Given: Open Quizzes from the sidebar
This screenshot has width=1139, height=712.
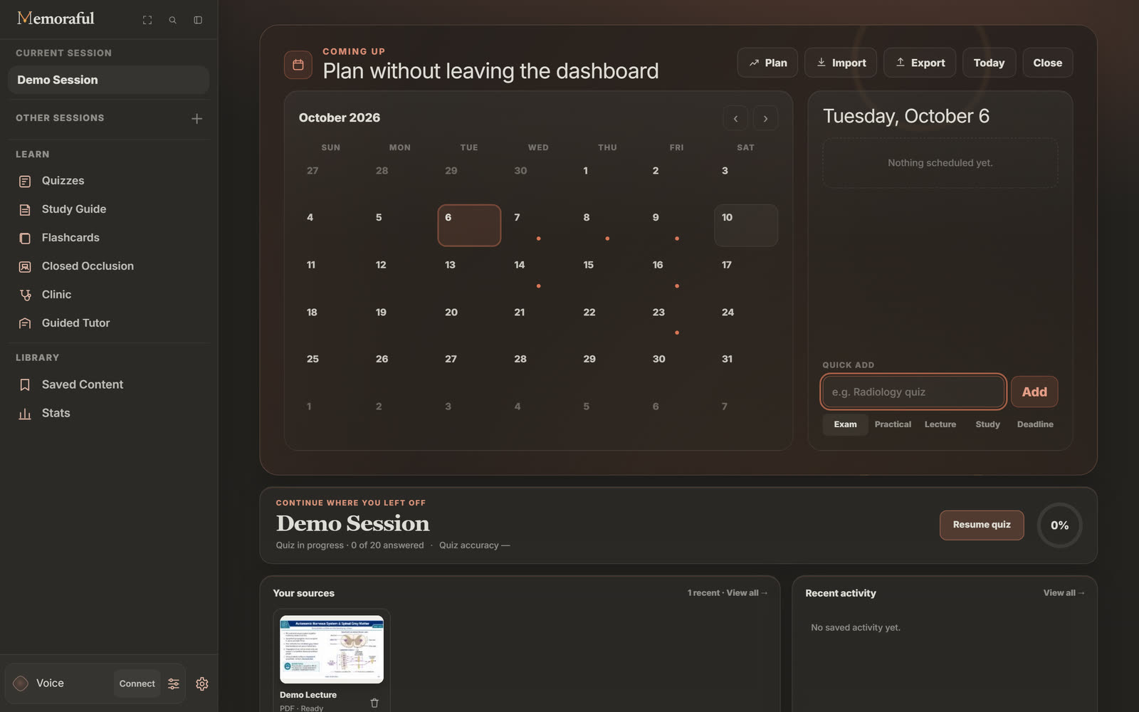Looking at the screenshot, I should tap(108, 181).
